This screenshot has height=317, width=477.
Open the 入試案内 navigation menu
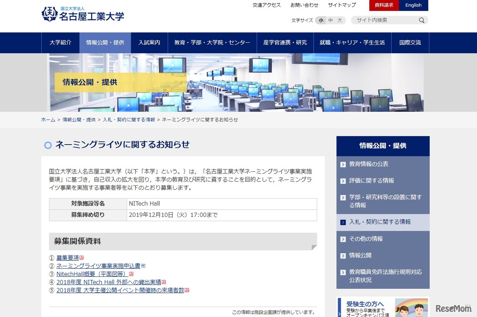click(x=149, y=42)
